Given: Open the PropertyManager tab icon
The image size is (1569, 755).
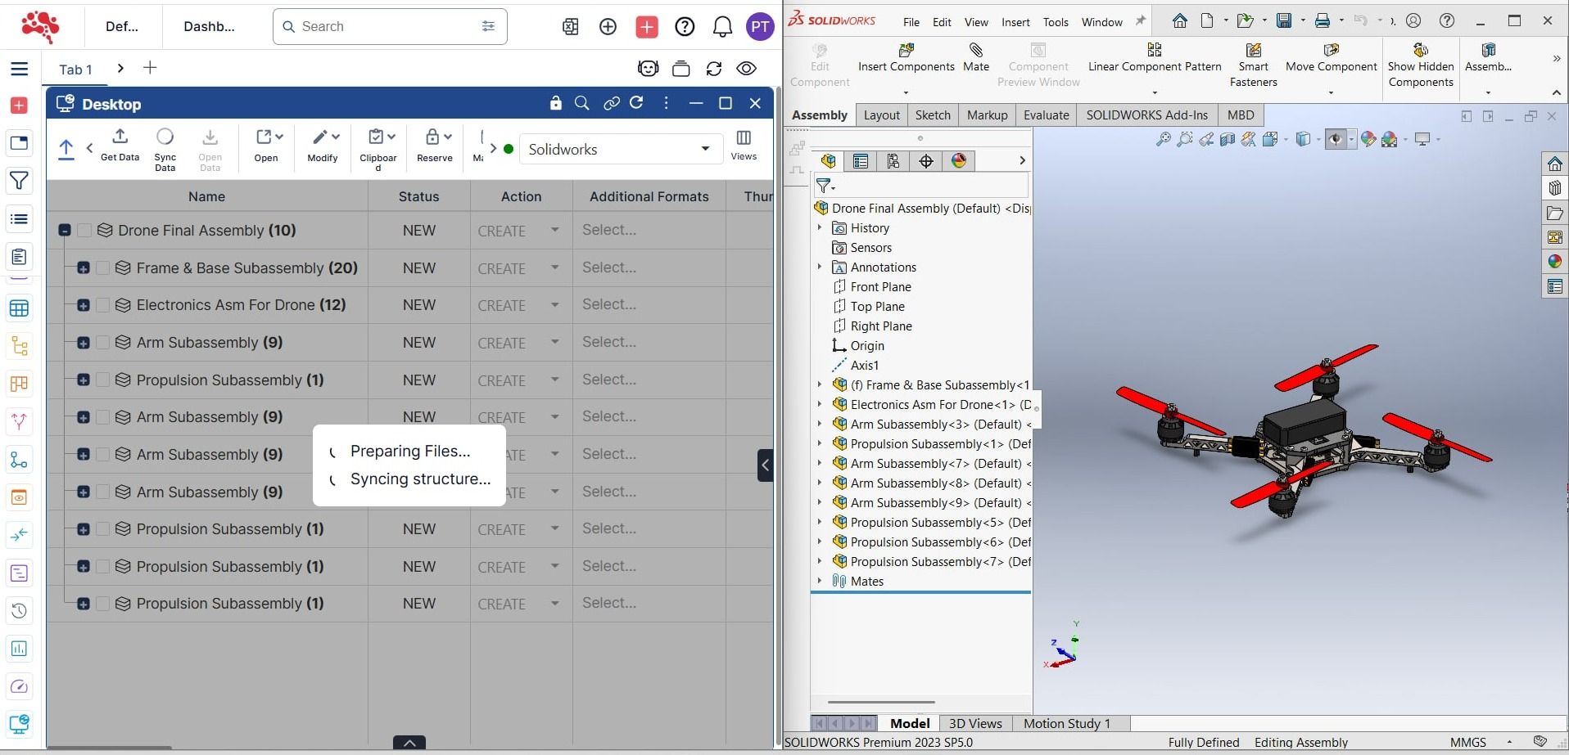Looking at the screenshot, I should point(860,161).
